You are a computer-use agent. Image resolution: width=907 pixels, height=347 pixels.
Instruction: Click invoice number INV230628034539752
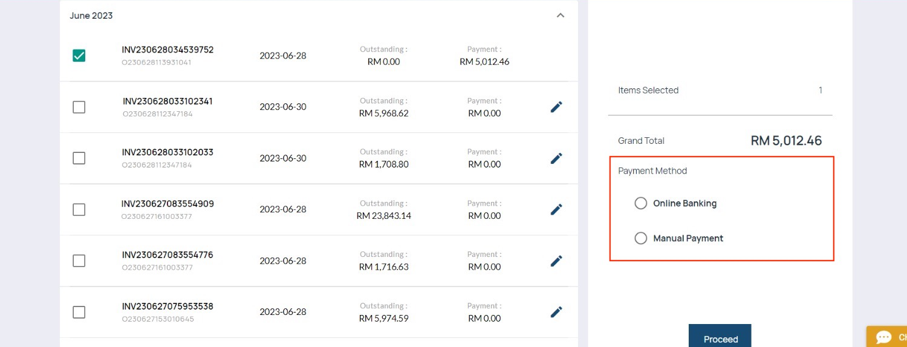(x=167, y=50)
